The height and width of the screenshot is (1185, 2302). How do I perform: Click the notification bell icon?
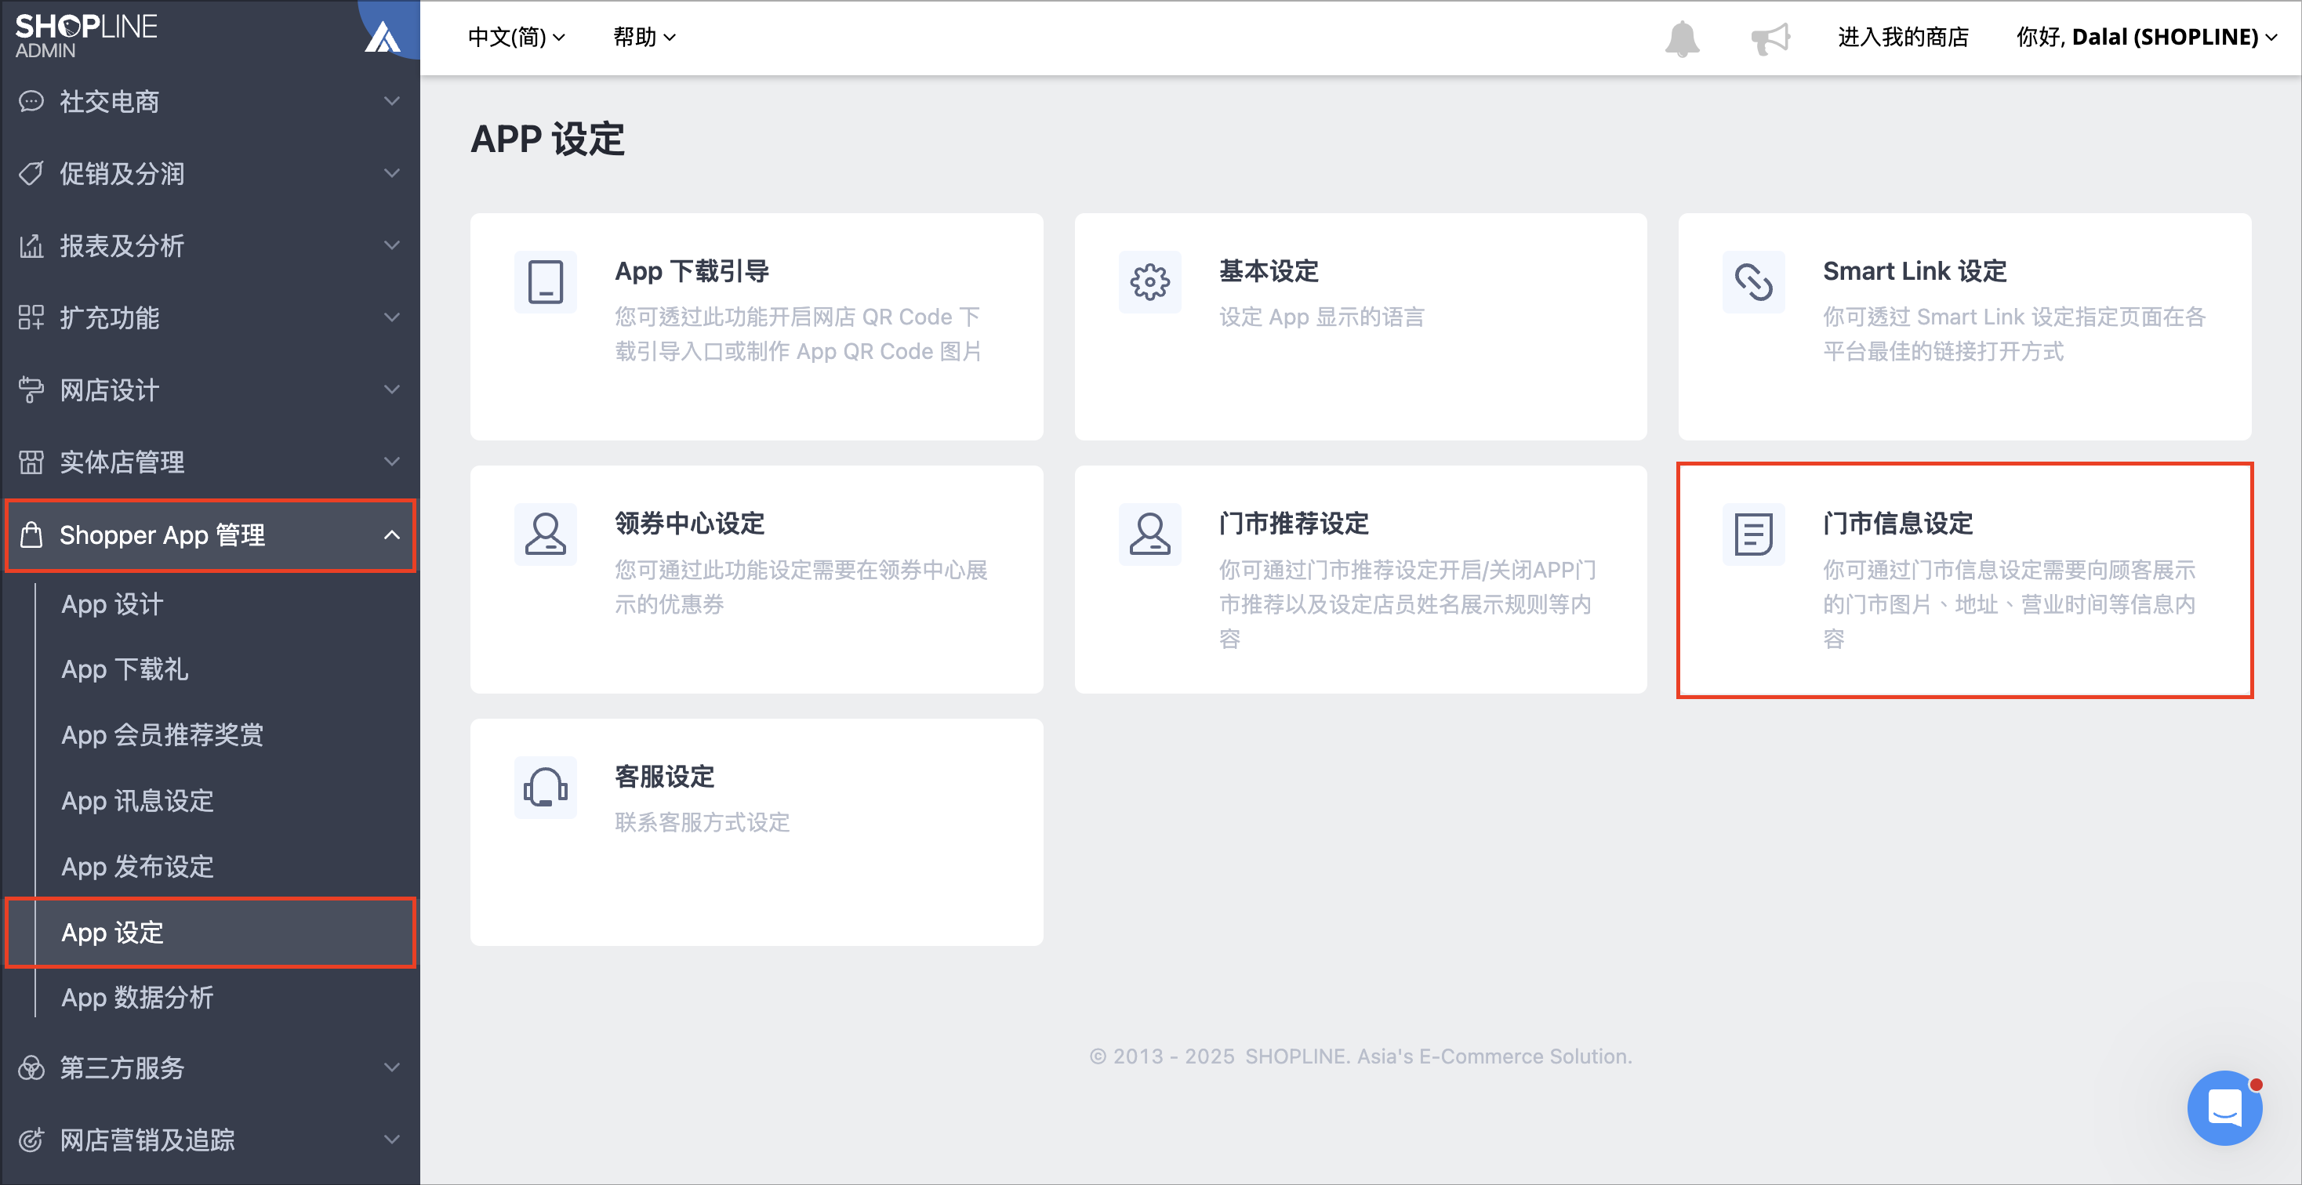(1681, 38)
